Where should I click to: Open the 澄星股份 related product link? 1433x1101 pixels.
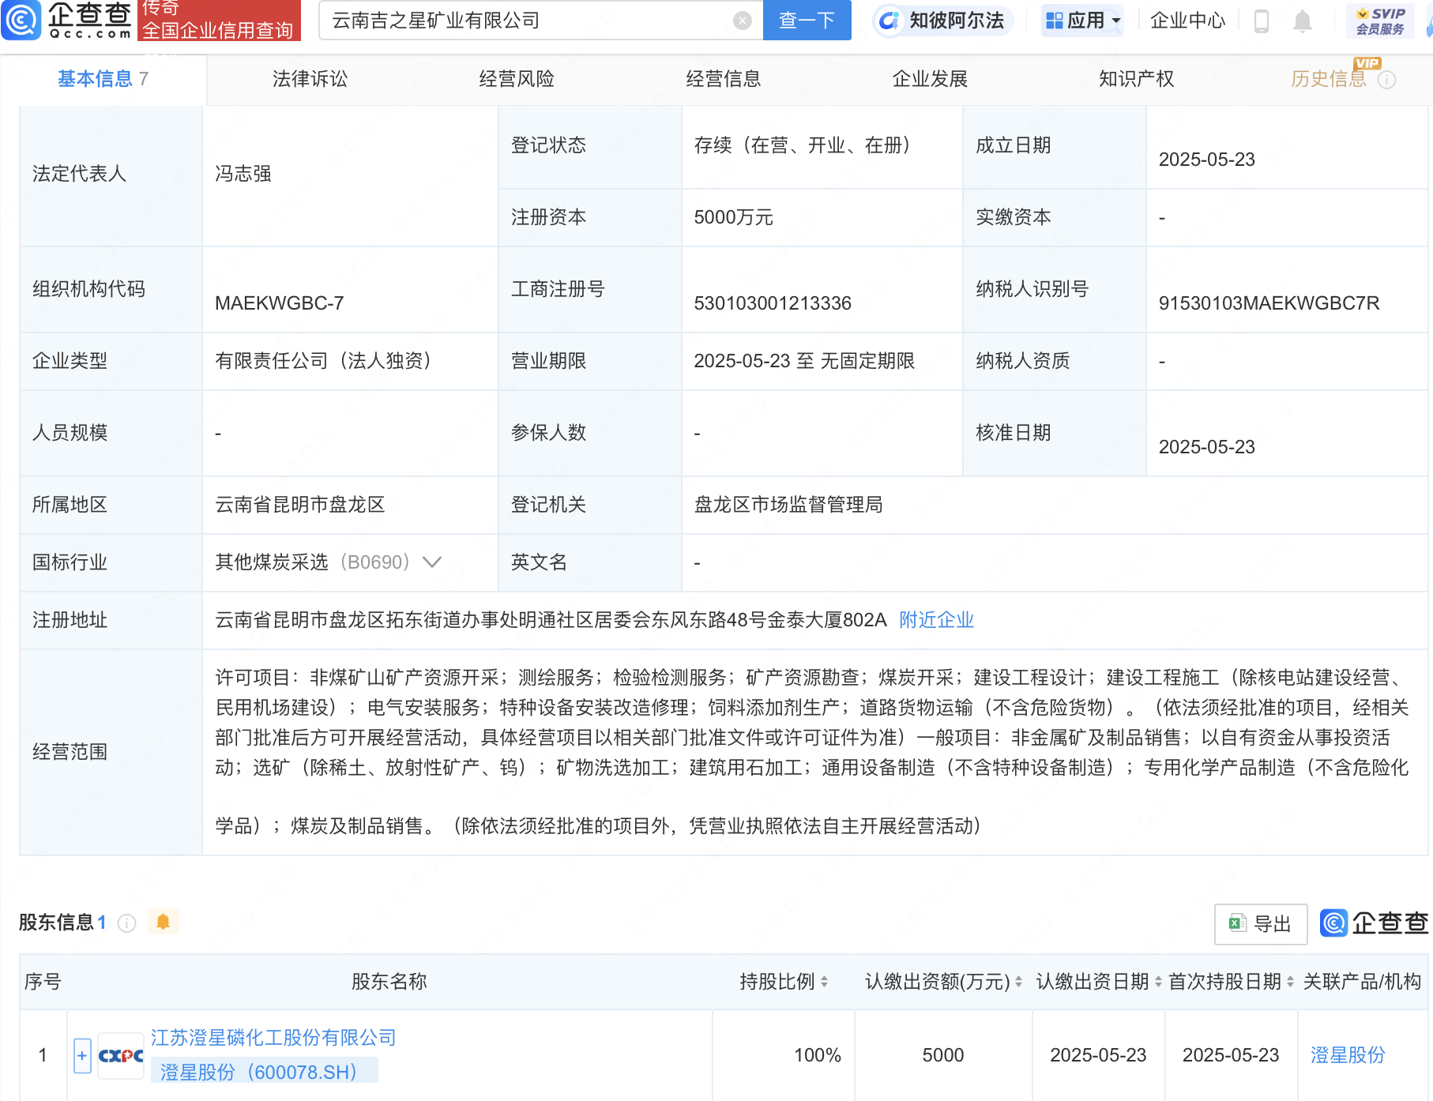point(1348,1055)
